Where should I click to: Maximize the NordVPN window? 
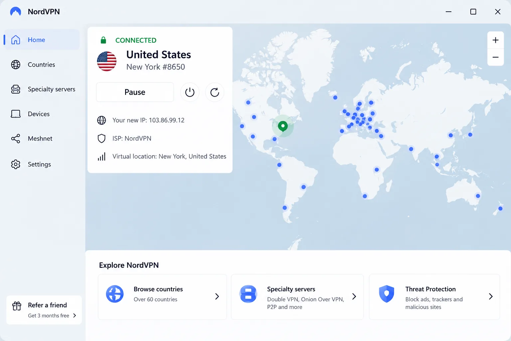pos(473,12)
